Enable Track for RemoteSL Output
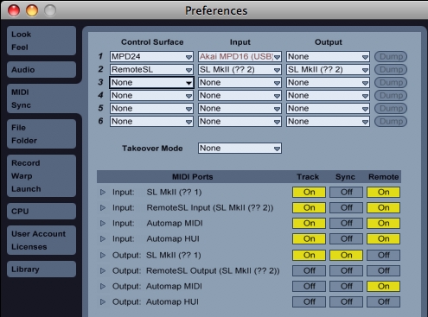The height and width of the screenshot is (317, 428). [x=309, y=270]
